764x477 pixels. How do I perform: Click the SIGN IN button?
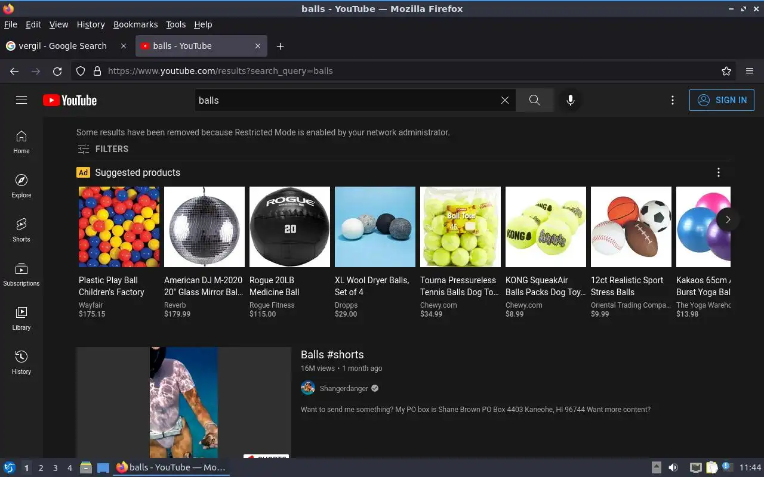pos(722,100)
